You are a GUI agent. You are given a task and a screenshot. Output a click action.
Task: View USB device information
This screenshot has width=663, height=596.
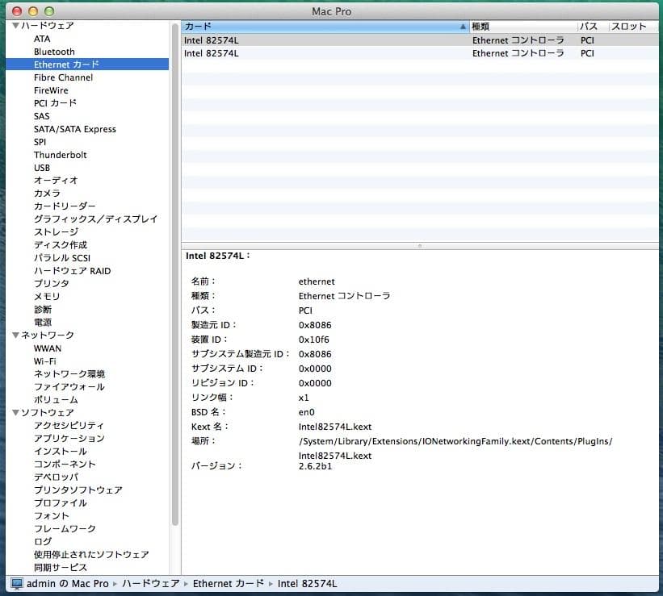point(41,168)
